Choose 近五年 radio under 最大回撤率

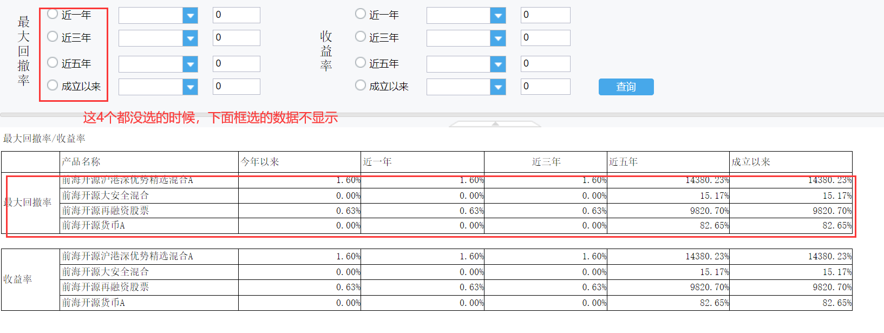pyautogui.click(x=53, y=63)
